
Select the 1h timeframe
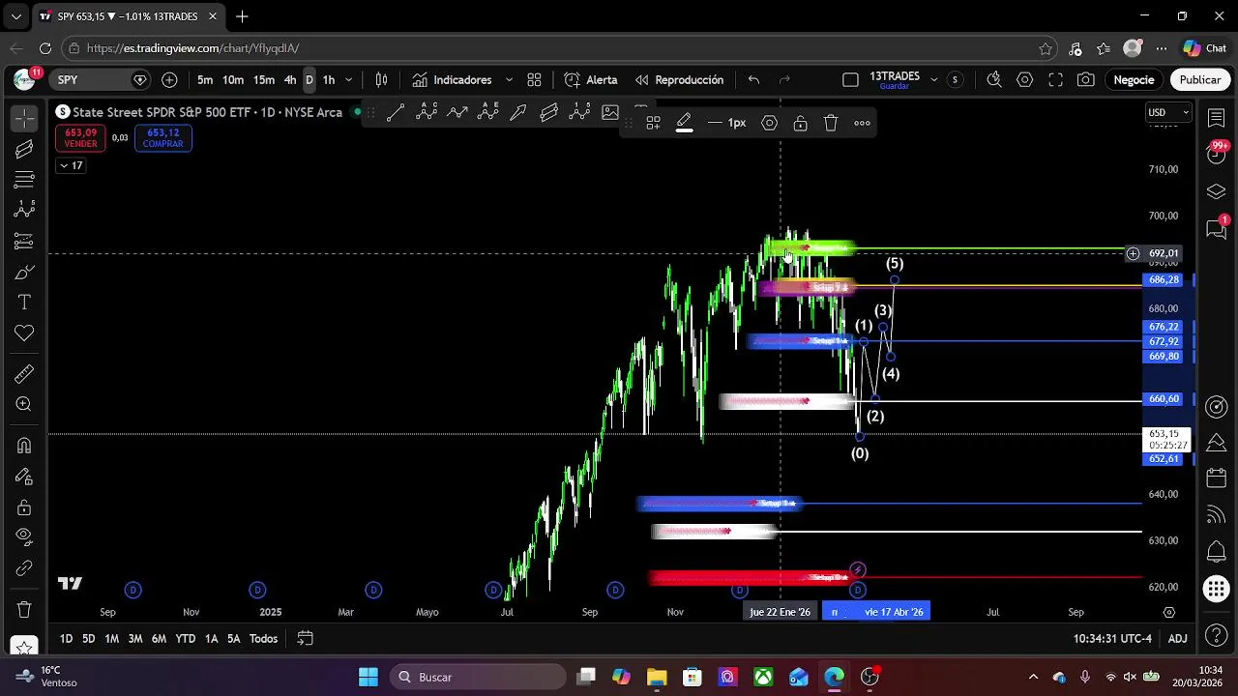(329, 80)
